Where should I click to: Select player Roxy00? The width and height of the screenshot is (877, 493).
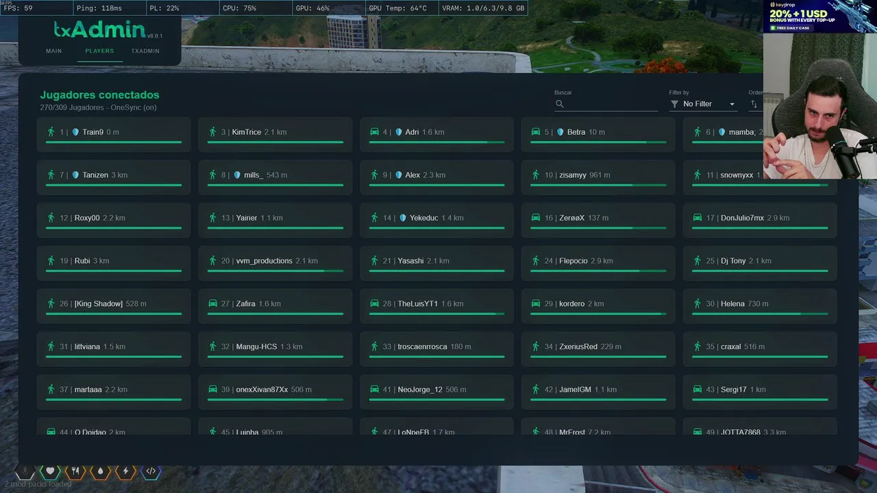click(x=114, y=220)
